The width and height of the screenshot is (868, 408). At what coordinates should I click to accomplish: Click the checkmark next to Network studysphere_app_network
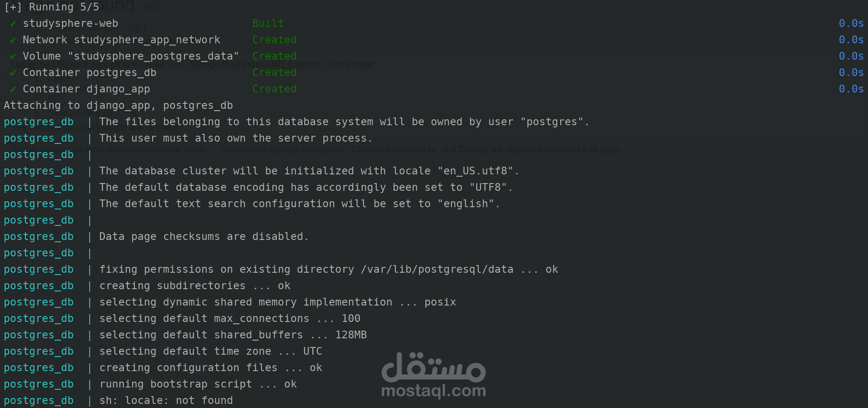tap(13, 40)
